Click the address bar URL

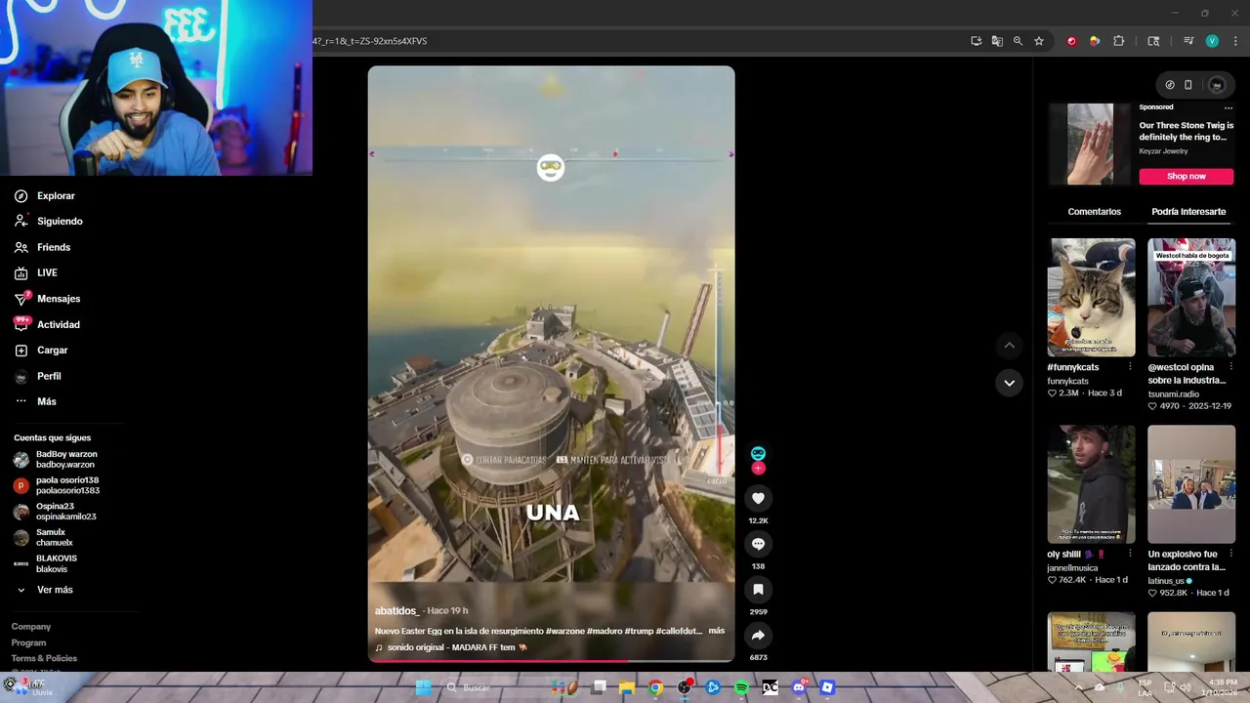[369, 41]
